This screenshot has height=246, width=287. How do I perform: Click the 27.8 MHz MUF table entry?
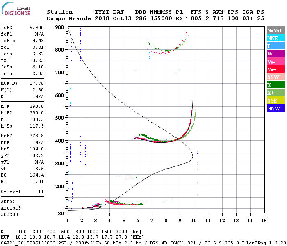tap(121, 237)
